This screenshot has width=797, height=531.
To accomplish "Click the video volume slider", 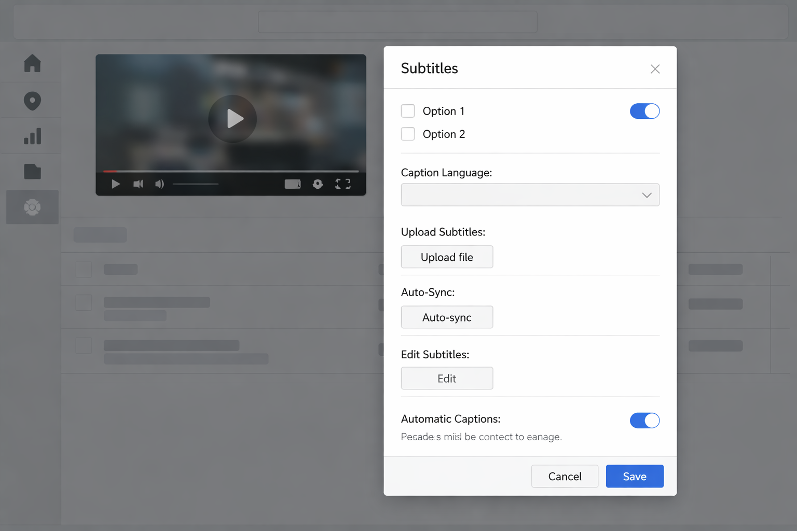I will 196,184.
